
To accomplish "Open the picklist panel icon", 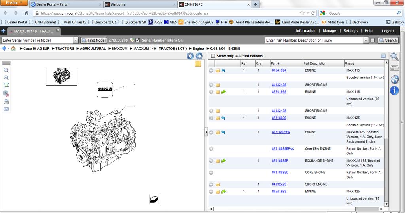I will point(394,68).
